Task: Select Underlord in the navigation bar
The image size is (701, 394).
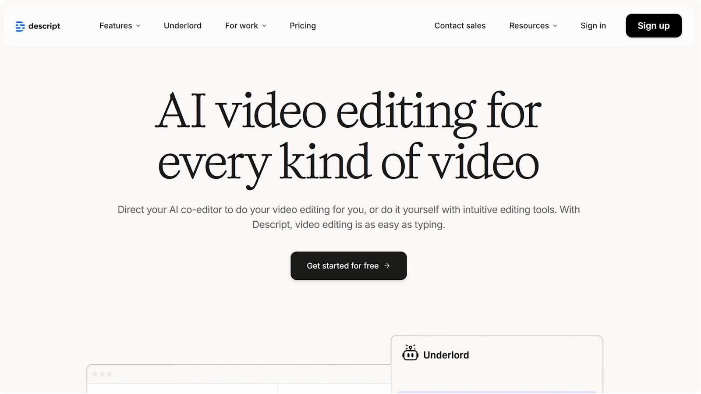Action: (182, 26)
